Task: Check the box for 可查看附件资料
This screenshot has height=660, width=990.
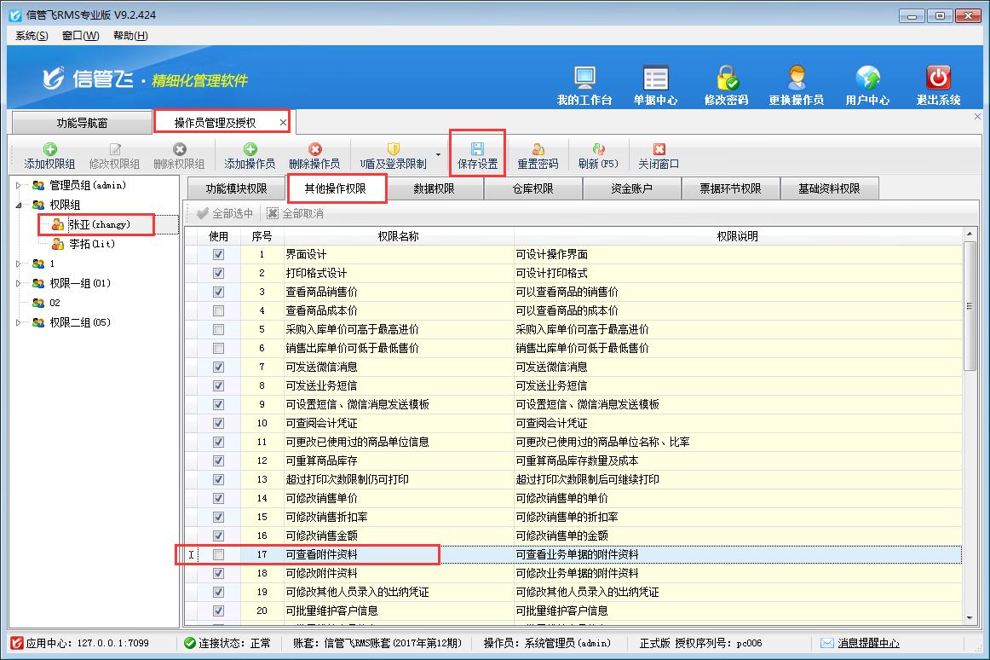Action: 219,555
